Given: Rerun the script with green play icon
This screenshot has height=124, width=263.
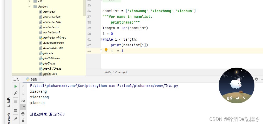Looking at the screenshot, I should tap(16, 86).
